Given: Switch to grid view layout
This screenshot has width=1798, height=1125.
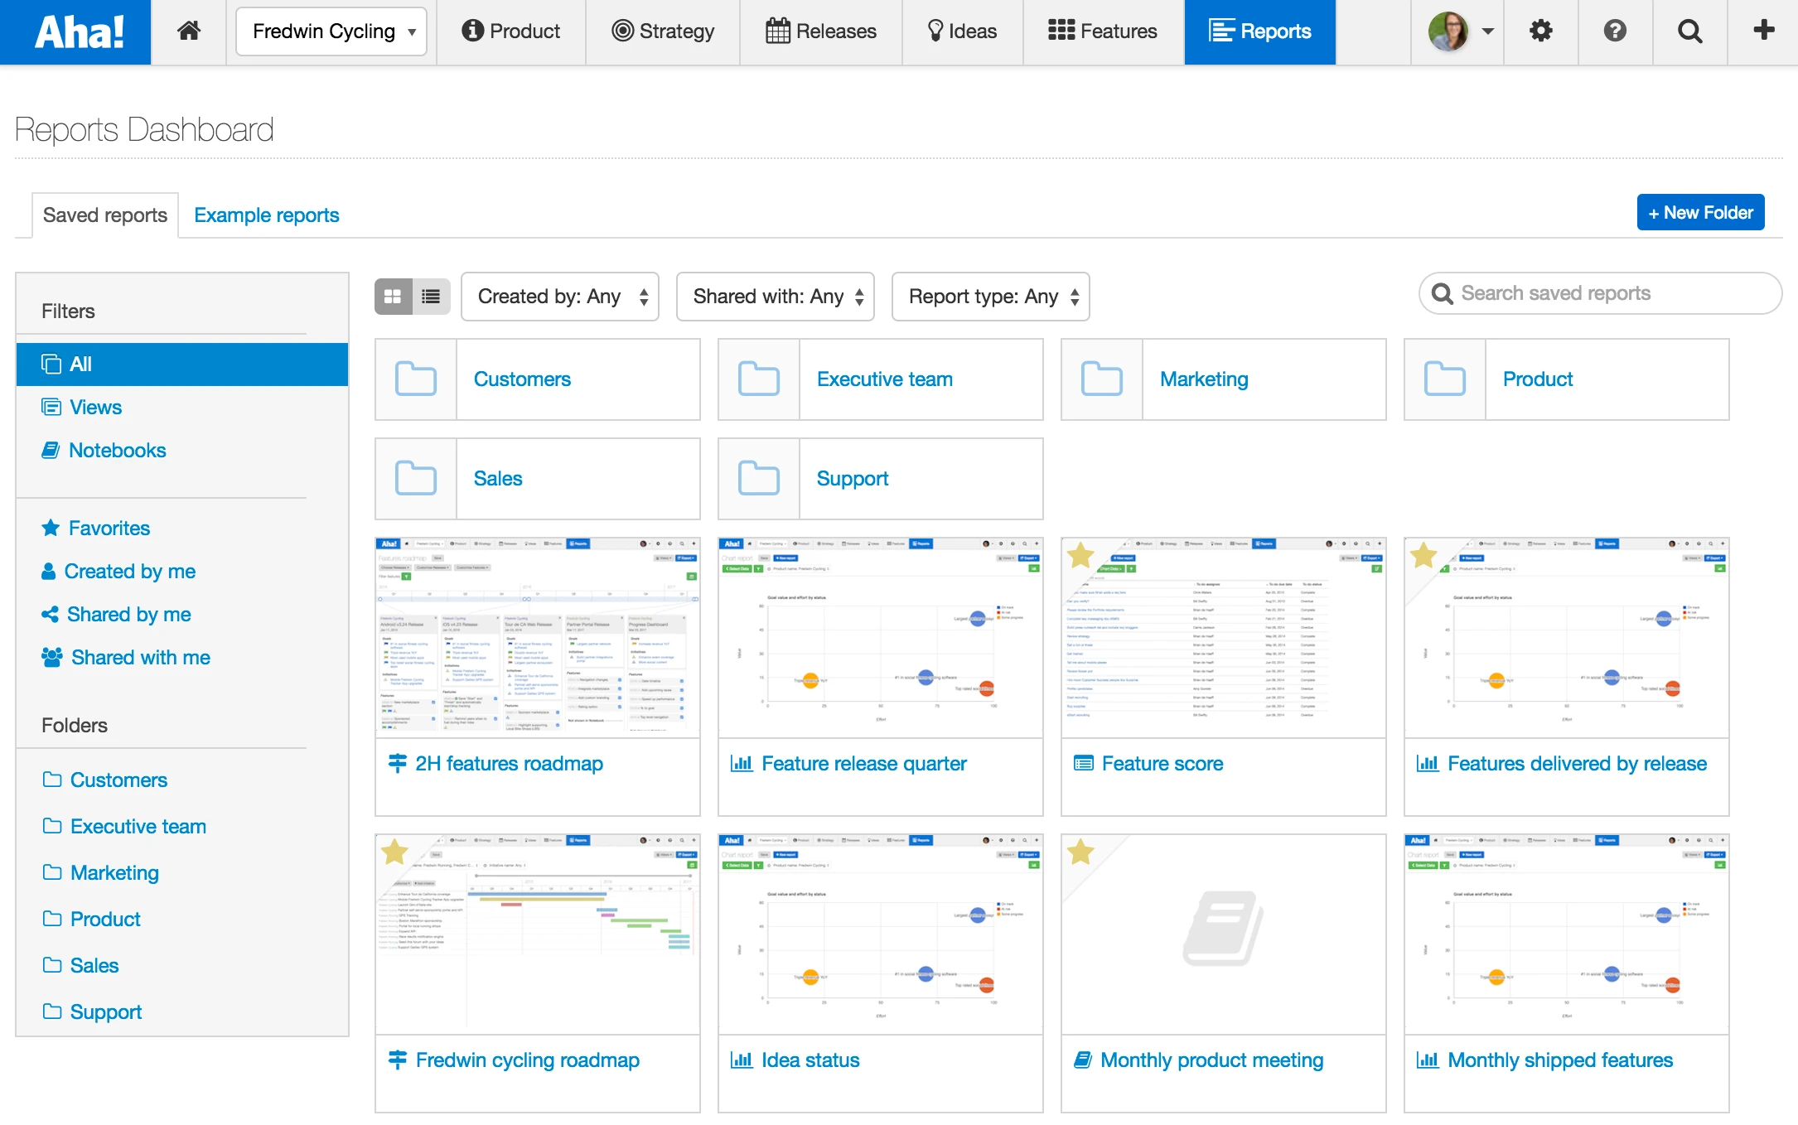Looking at the screenshot, I should click(x=394, y=297).
